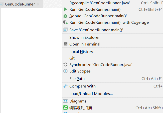Viewport: 163px width, 113px height.
Task: Click the Open in Terminal console icon
Action: 65,44
